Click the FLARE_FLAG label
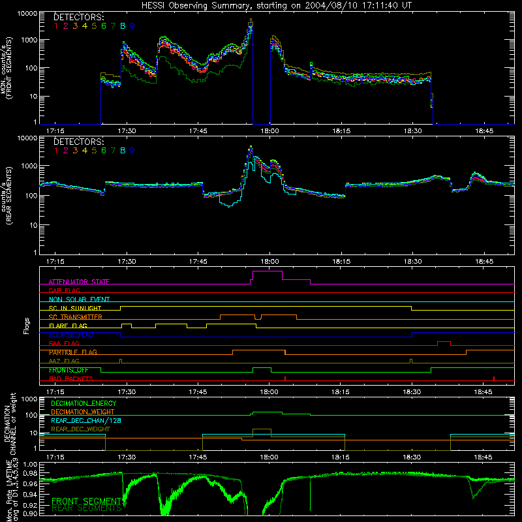This screenshot has height=522, width=522. [68, 326]
